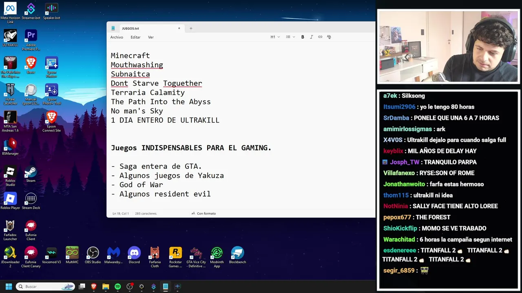Click the heading Juegos INDISPENSABLES PARA EL GAMING
Image resolution: width=522 pixels, height=293 pixels.
coord(191,148)
